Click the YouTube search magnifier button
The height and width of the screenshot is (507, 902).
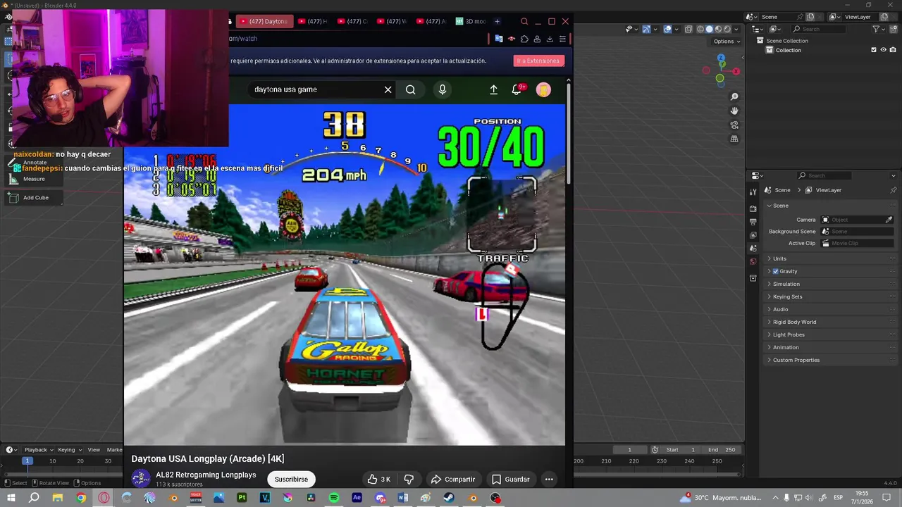click(x=411, y=89)
